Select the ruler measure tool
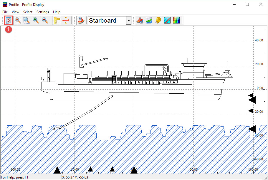The width and height of the screenshot is (268, 180). pyautogui.click(x=57, y=21)
